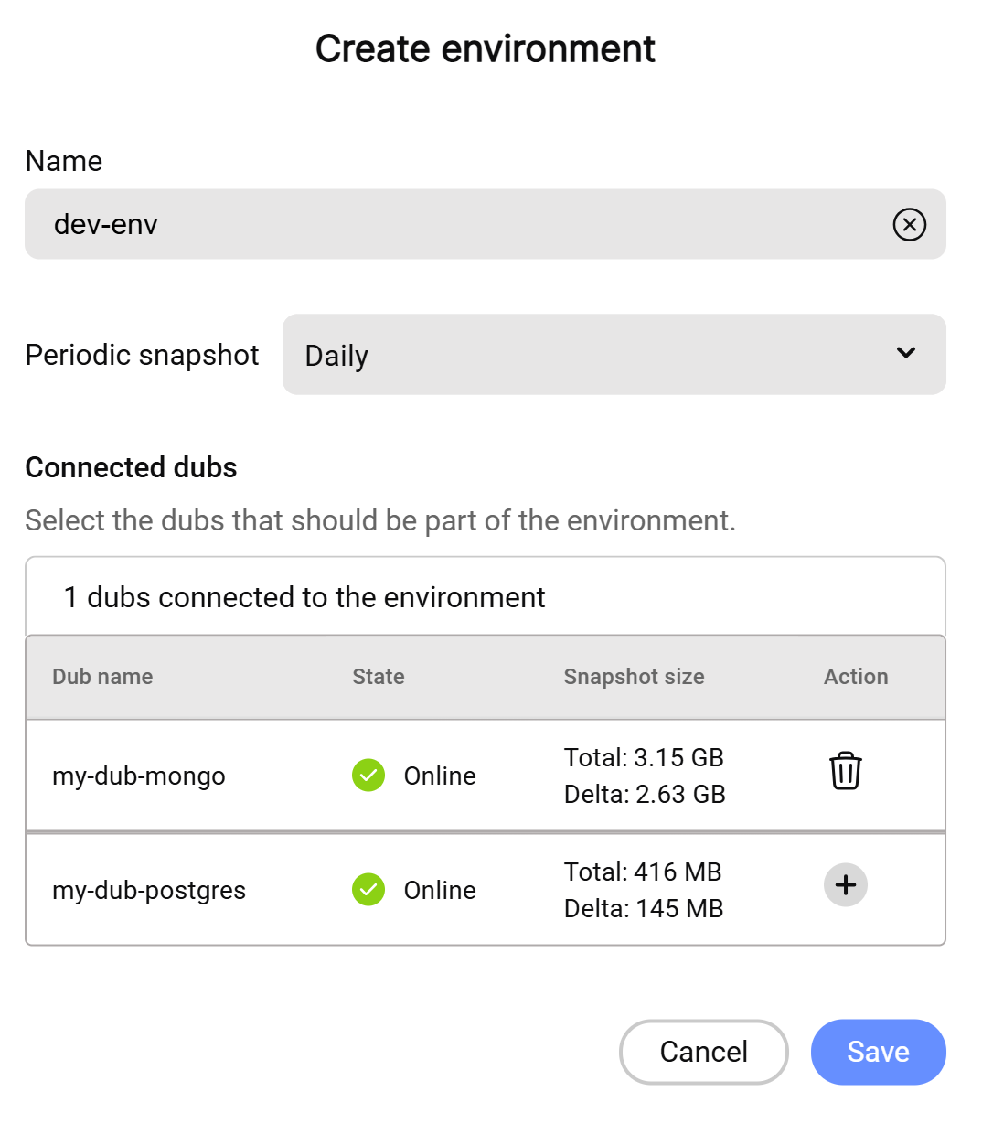
Task: Select the my-dub-mongo row name
Action: 139,776
